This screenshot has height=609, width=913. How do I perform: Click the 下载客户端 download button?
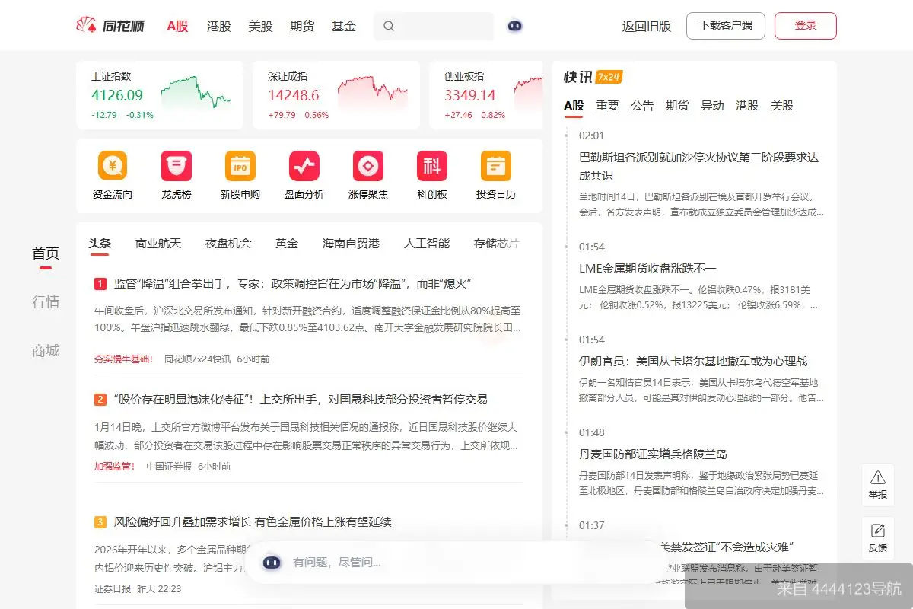click(x=725, y=25)
